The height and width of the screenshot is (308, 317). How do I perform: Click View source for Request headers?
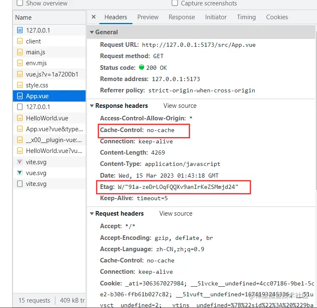(176, 214)
